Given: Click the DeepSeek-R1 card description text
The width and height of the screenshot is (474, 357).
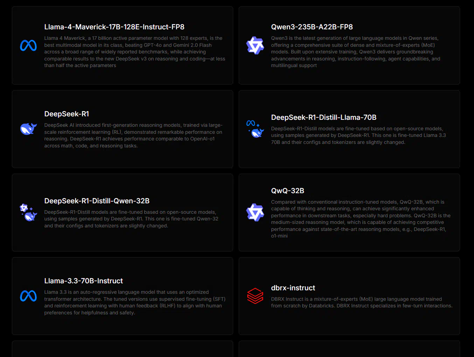Looking at the screenshot, I should [x=133, y=136].
